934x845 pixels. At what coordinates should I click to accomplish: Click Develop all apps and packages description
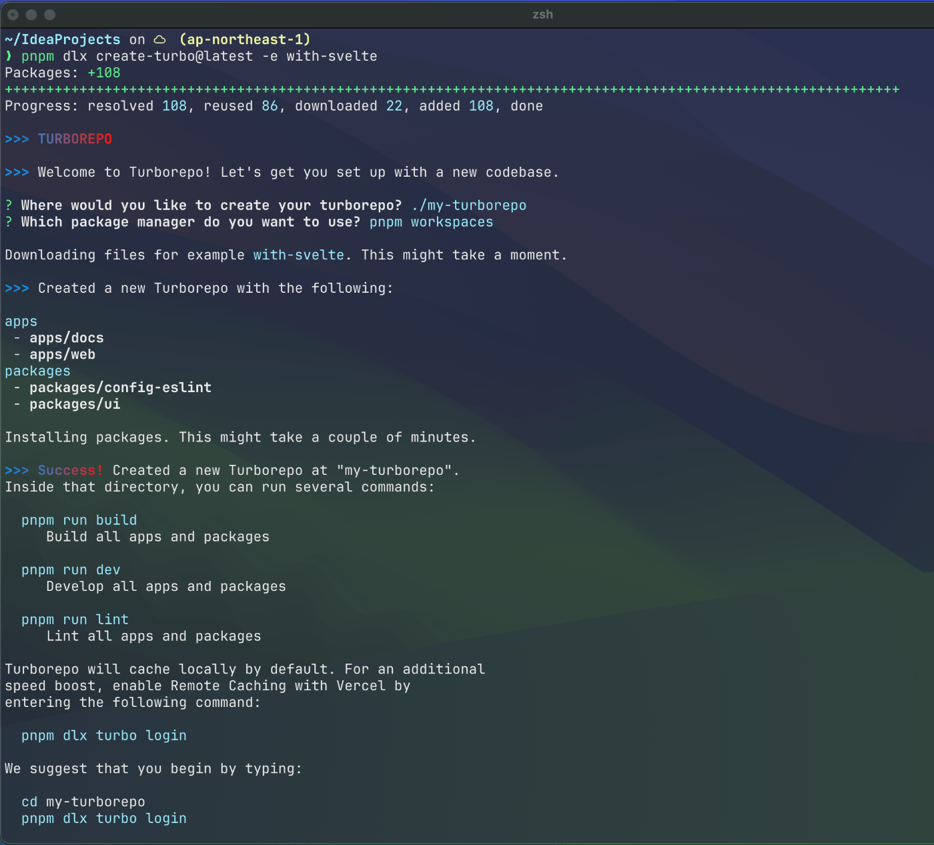pos(166,587)
